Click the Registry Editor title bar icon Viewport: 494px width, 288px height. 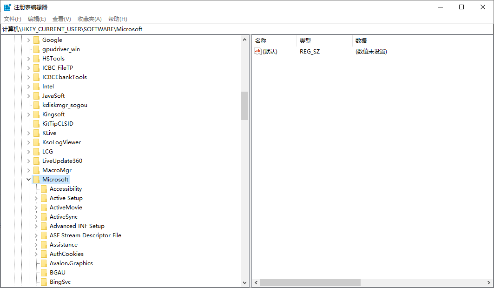point(7,7)
